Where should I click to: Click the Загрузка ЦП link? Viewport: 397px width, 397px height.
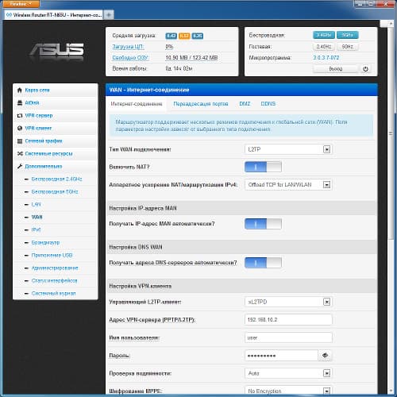[x=128, y=47]
